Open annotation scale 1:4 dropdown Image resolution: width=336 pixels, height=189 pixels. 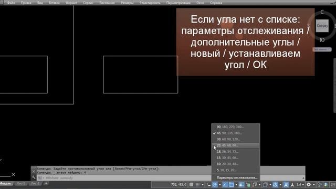pyautogui.click(x=300, y=184)
